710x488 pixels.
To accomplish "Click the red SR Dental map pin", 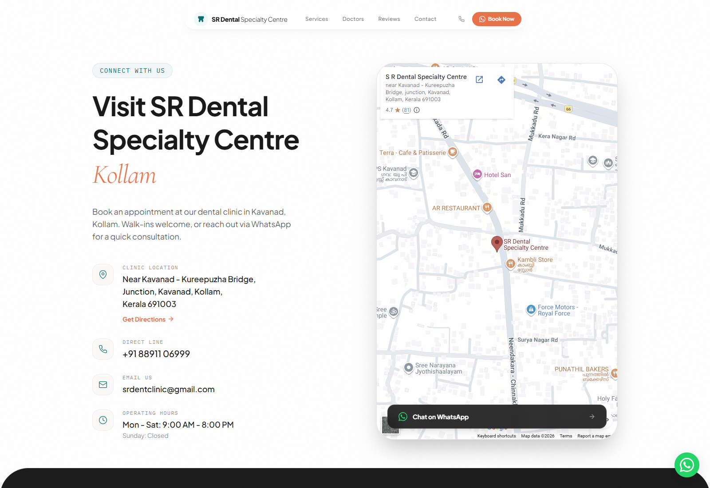I will 497,244.
